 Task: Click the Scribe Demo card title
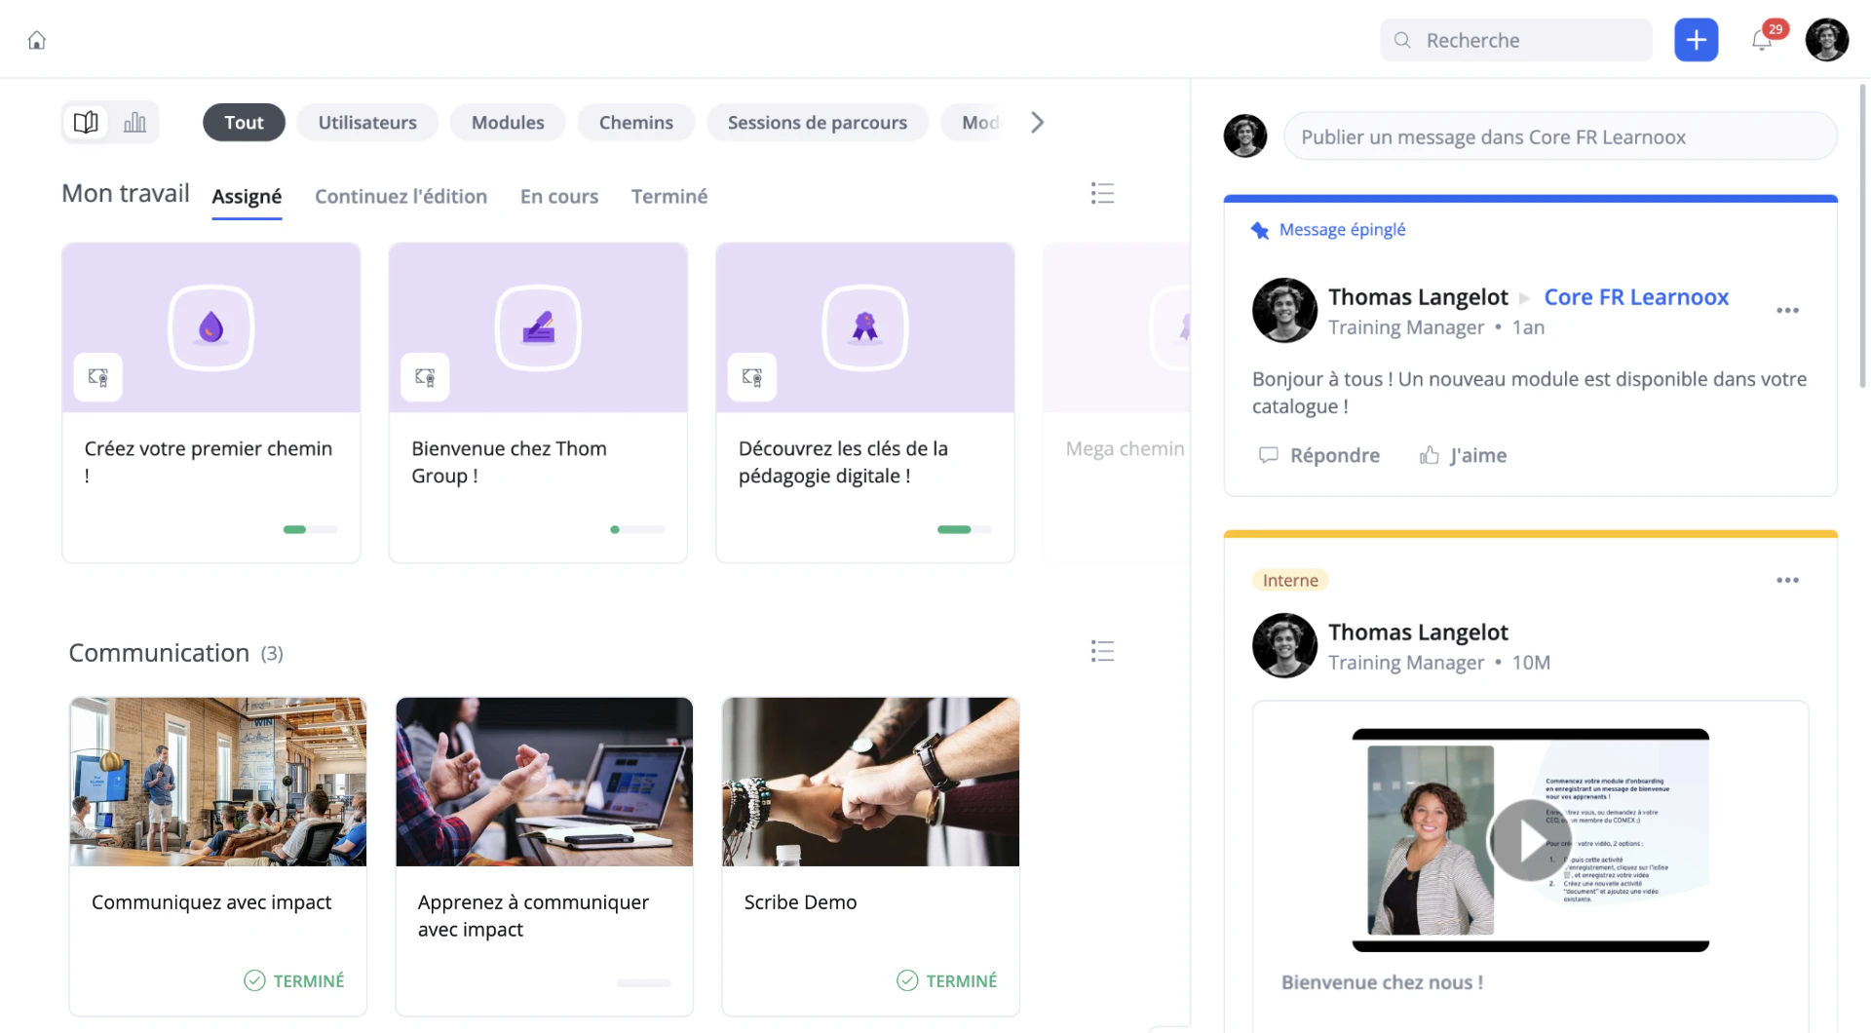tap(800, 902)
